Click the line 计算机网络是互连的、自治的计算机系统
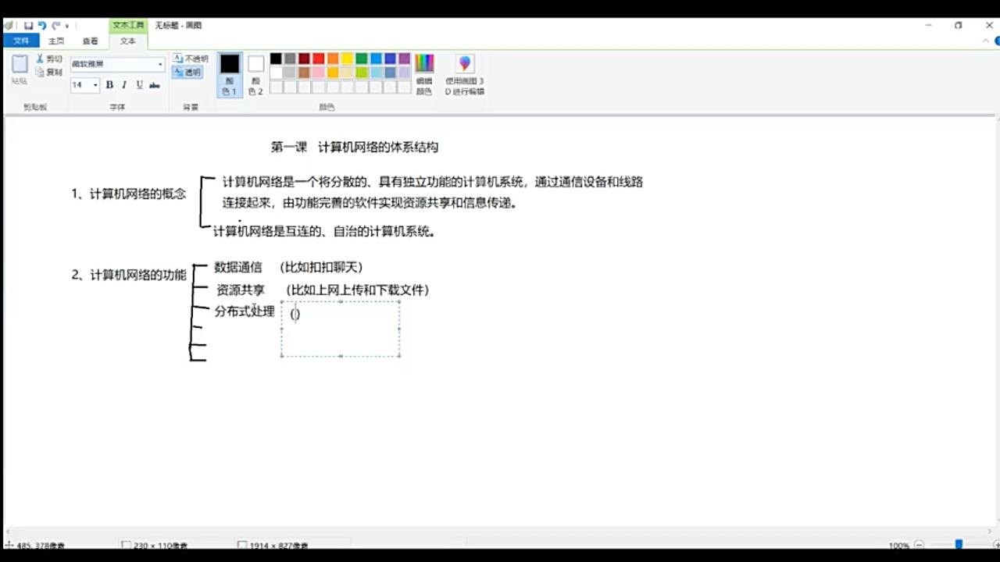This screenshot has width=1000, height=562. (324, 231)
